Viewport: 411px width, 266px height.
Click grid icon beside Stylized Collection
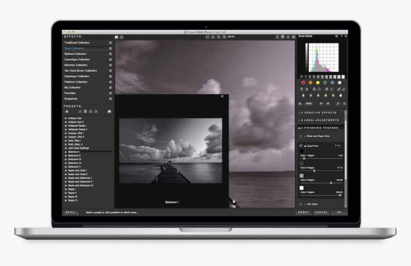[110, 54]
